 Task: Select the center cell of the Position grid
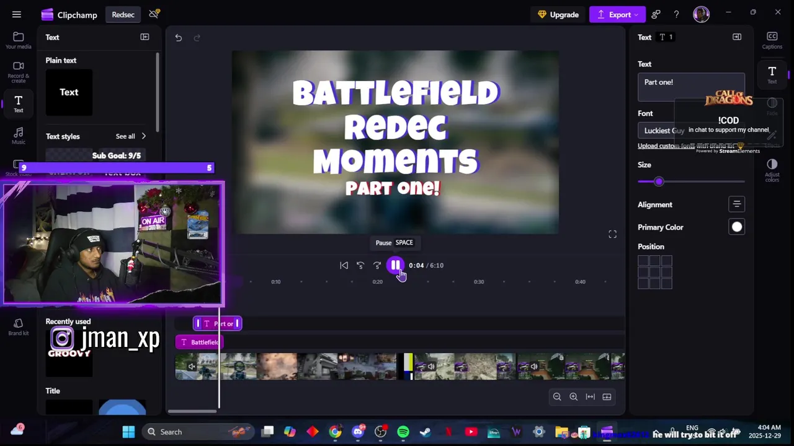click(655, 273)
